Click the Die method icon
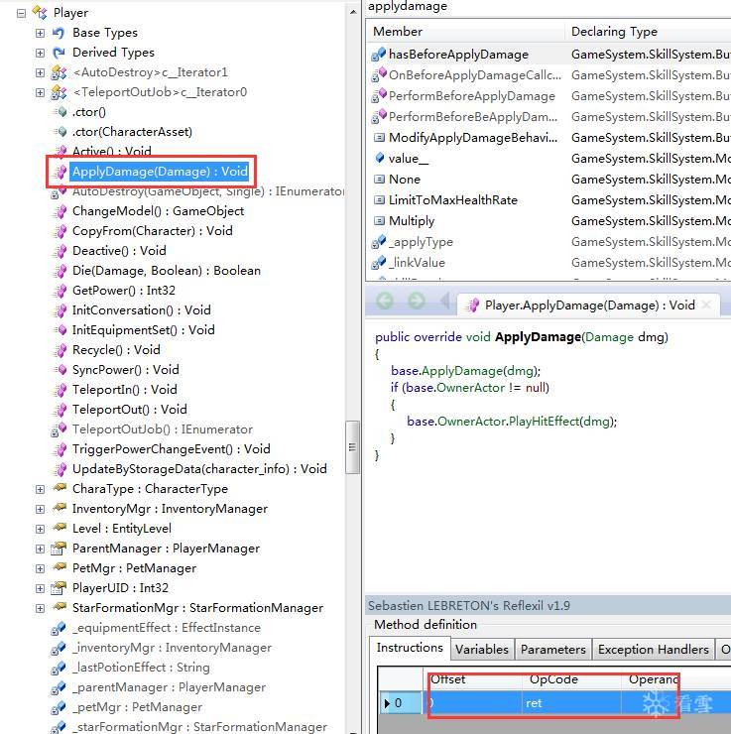The height and width of the screenshot is (734, 731). pyautogui.click(x=60, y=271)
